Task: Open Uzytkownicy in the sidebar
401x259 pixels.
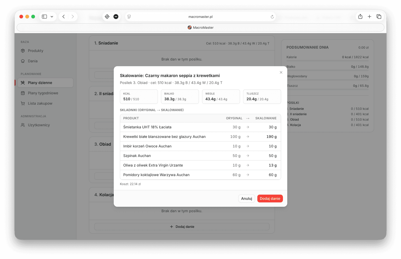Action: click(45, 125)
